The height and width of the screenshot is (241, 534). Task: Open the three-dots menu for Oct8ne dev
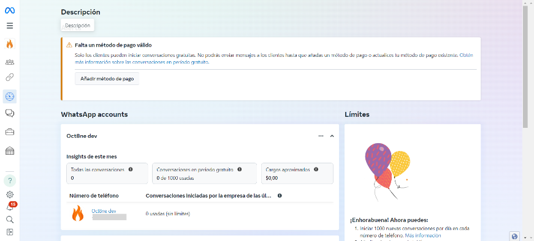point(321,136)
